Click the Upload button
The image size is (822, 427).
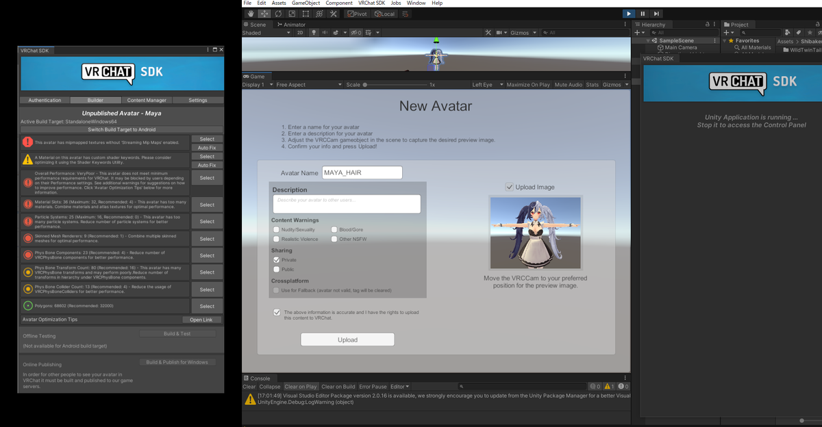coord(347,339)
